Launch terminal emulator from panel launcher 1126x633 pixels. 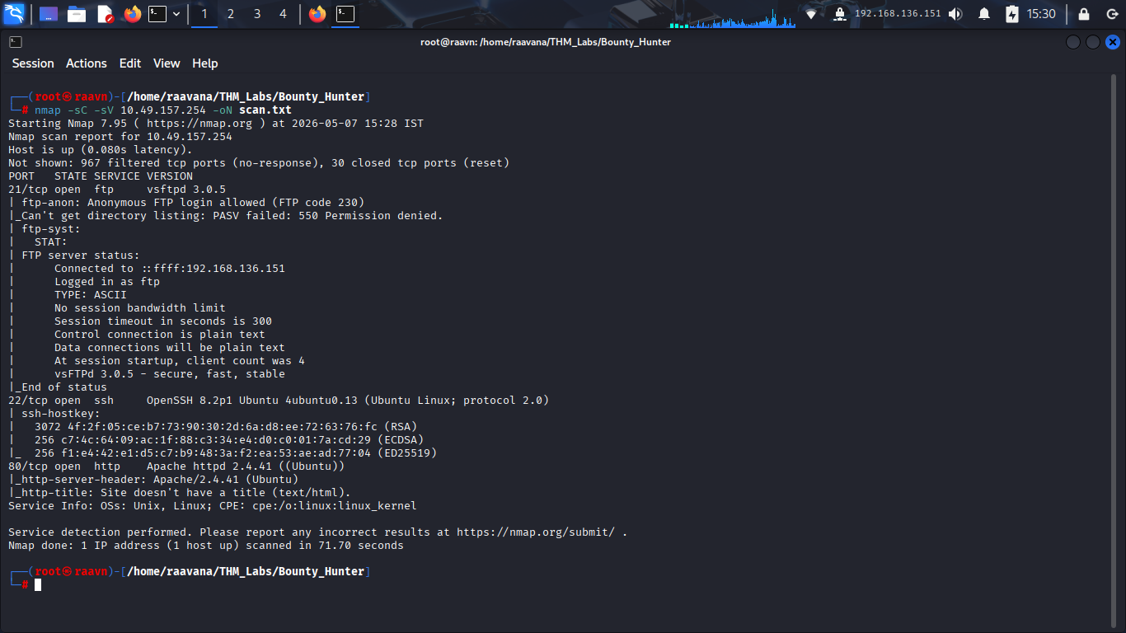click(x=157, y=14)
